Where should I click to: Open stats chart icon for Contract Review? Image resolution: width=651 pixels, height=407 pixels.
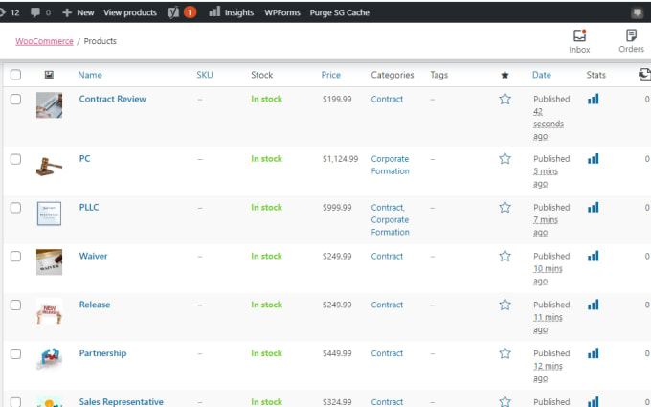click(594, 99)
